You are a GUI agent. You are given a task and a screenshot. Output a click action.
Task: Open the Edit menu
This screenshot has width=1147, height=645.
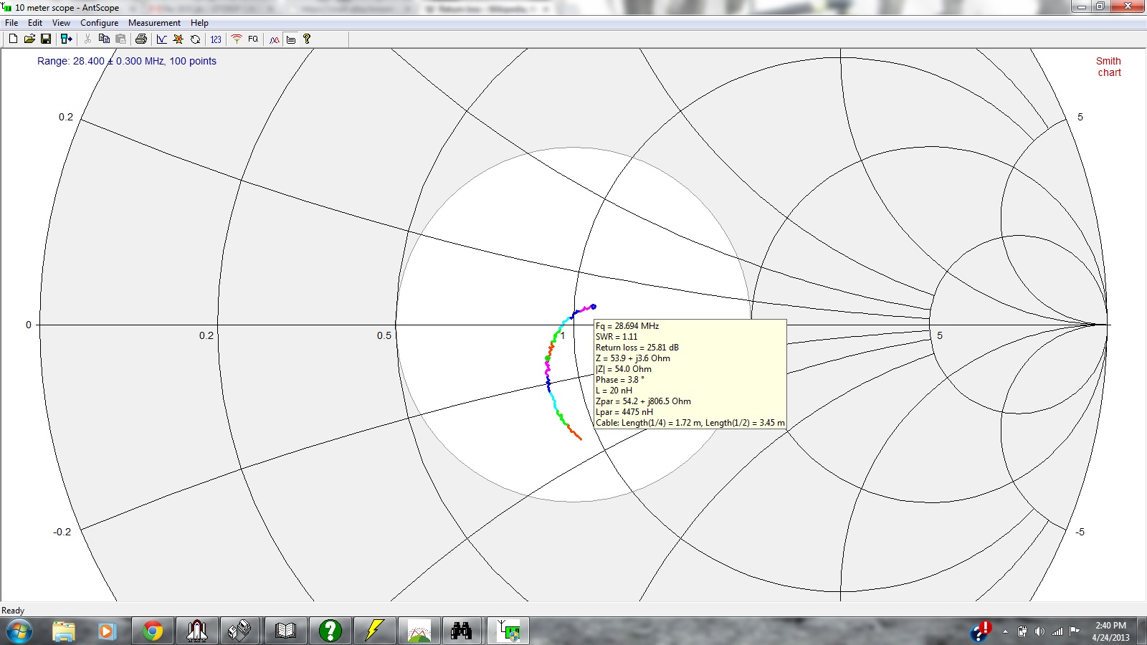pyautogui.click(x=35, y=23)
